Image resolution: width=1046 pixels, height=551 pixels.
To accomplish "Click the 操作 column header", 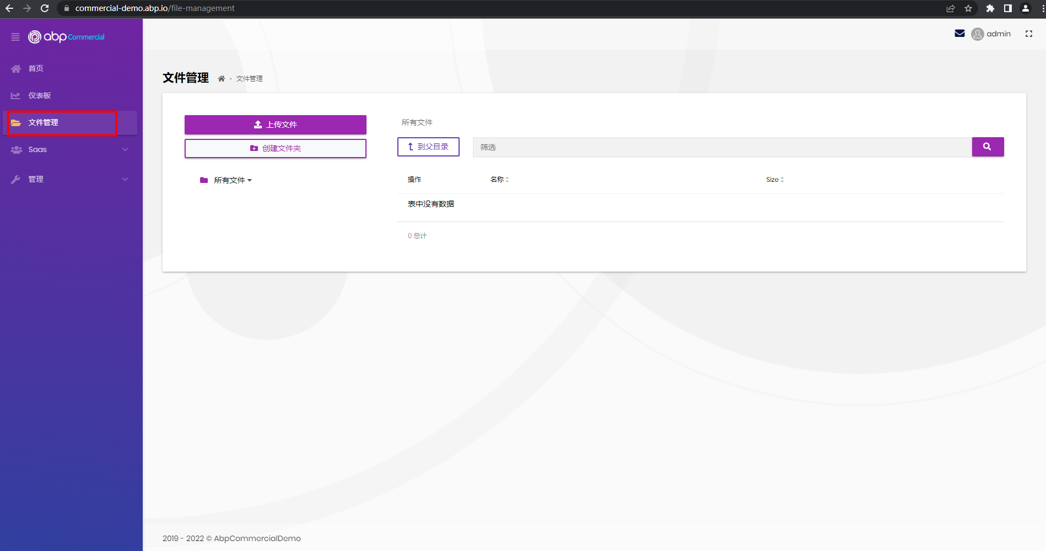I will 414,180.
